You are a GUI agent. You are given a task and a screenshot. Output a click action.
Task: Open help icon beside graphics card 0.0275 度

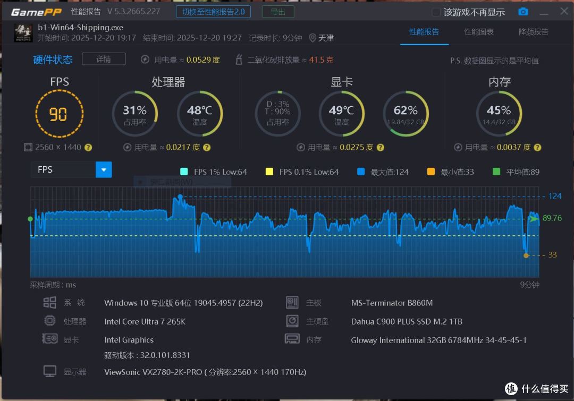point(381,148)
